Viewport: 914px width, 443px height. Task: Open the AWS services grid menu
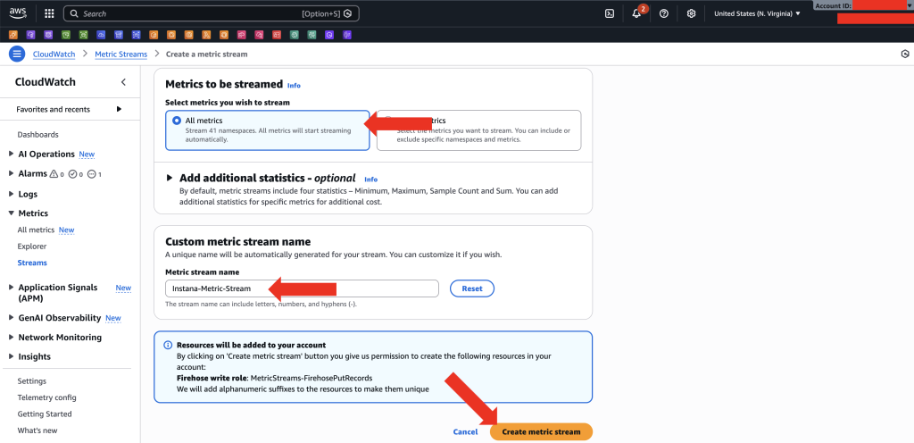coord(50,13)
